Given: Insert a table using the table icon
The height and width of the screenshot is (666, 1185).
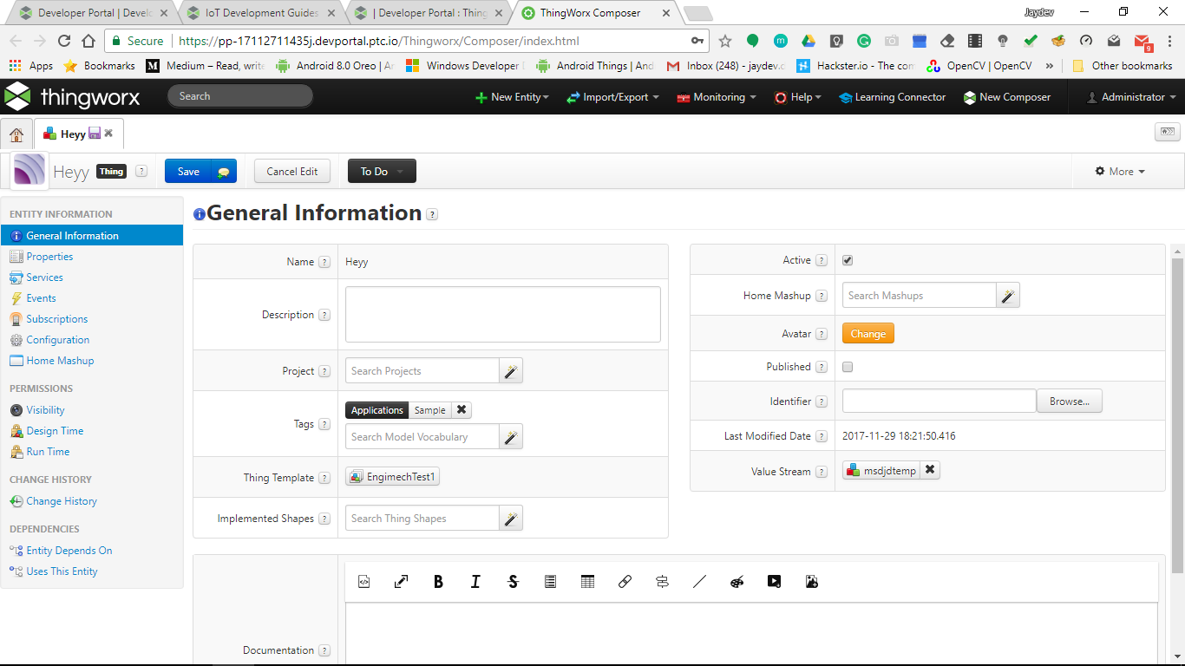Looking at the screenshot, I should (x=587, y=581).
